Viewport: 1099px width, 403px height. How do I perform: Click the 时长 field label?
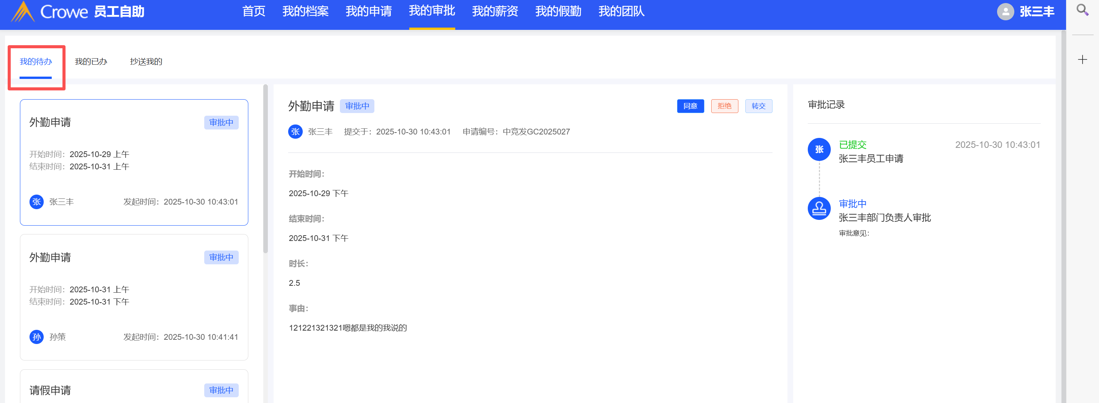[299, 264]
